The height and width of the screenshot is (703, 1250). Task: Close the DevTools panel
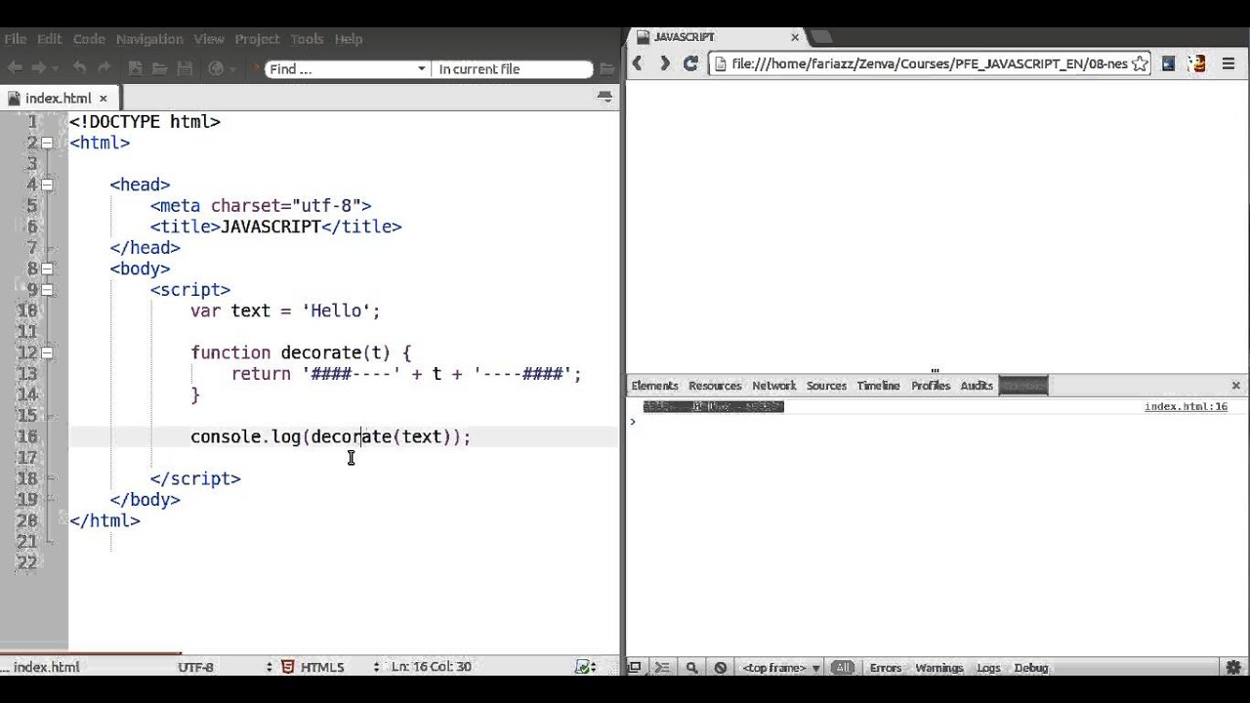(1235, 386)
